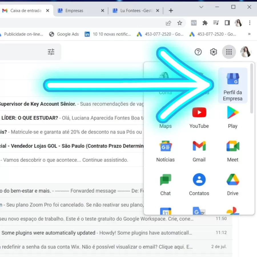Open bem-estar e mais forwarded email
The width and height of the screenshot is (257, 257).
coord(72,191)
